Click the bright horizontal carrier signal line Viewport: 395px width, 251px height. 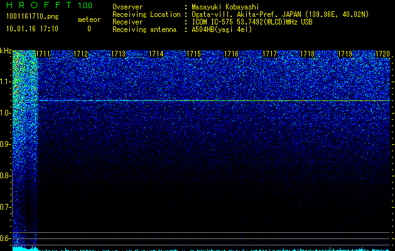(x=214, y=100)
